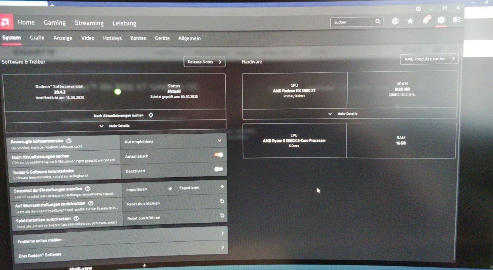
Task: Click AMD-Produkte kaufen button
Action: click(429, 59)
